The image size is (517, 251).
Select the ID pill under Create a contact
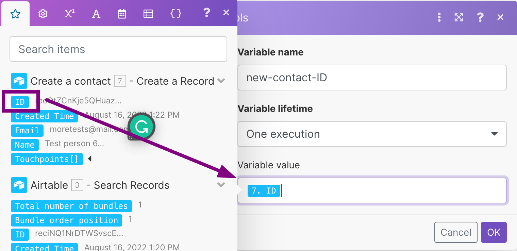20,102
